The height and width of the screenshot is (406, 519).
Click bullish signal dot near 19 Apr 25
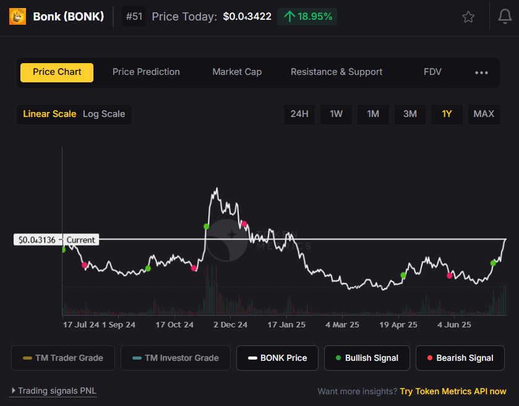pos(403,275)
